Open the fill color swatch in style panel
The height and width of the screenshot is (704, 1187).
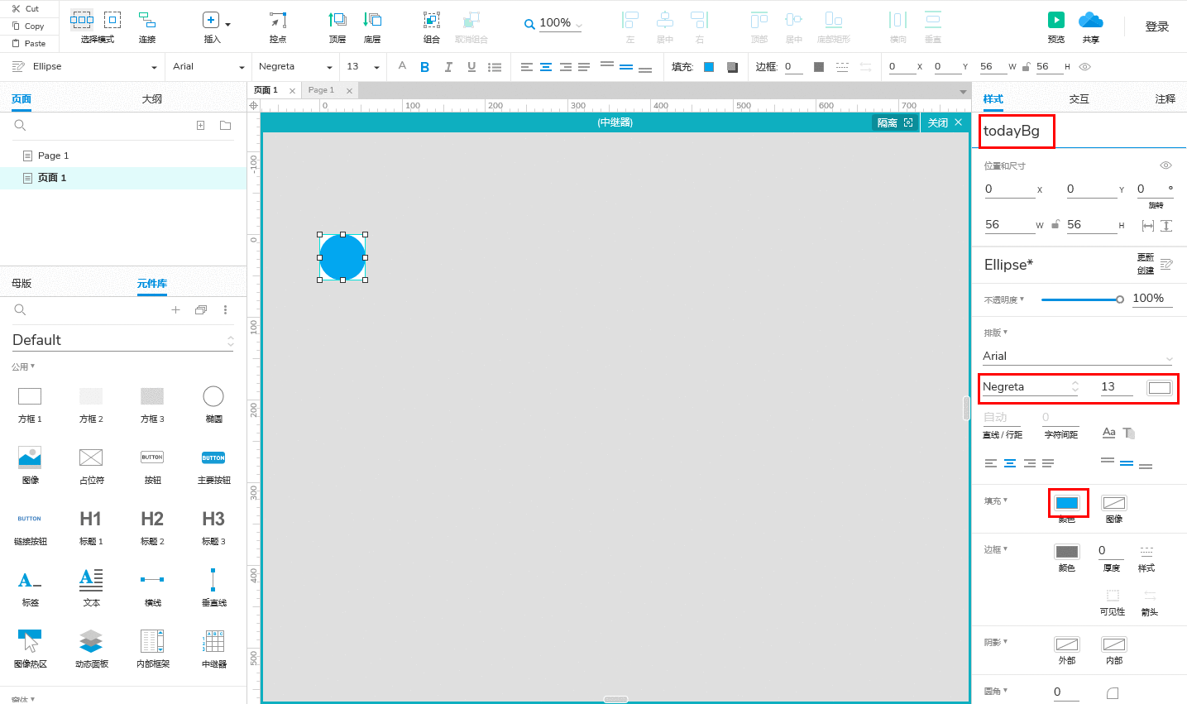(x=1067, y=503)
